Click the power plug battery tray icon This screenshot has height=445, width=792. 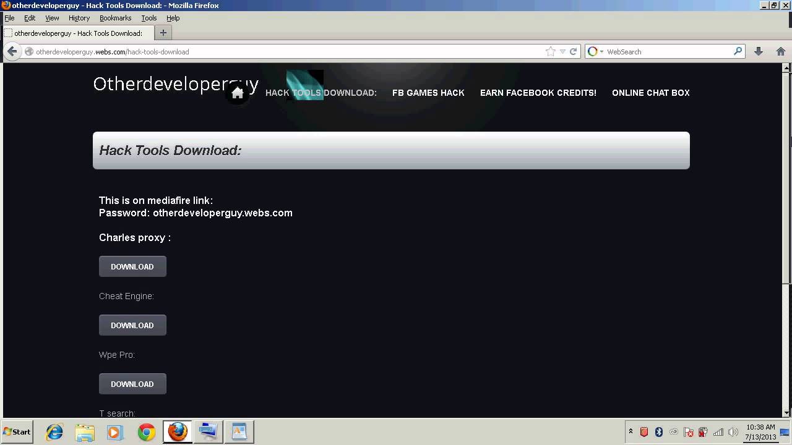click(x=703, y=432)
